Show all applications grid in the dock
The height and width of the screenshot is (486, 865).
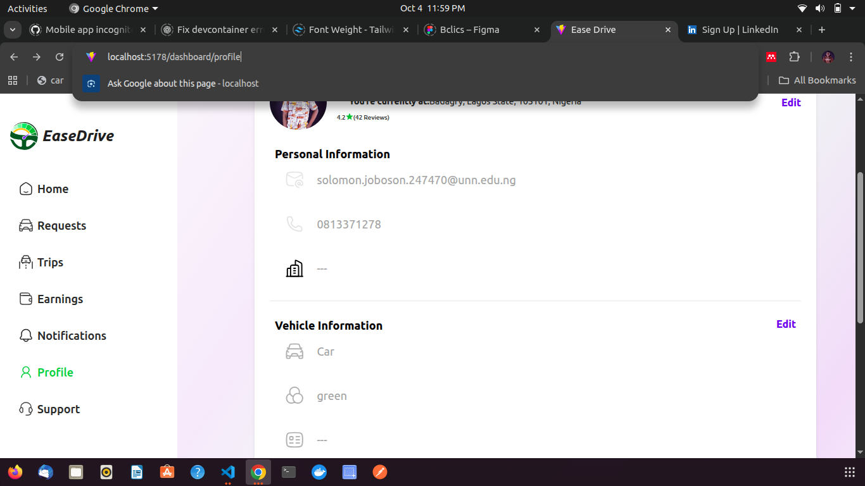click(850, 472)
